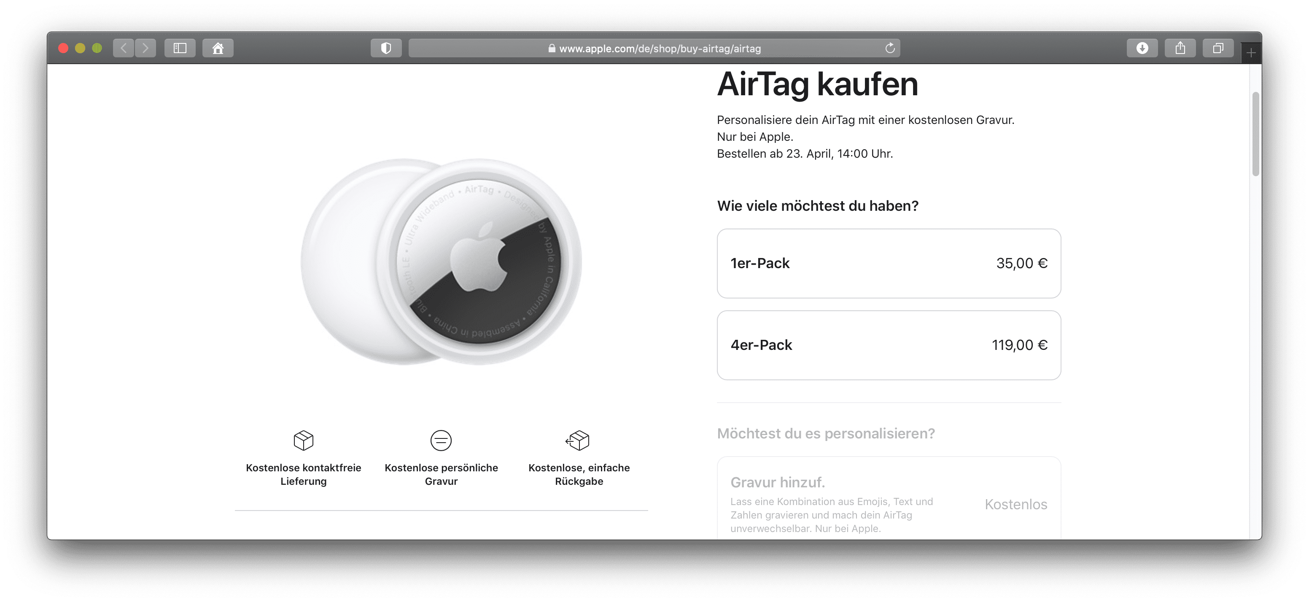Click 'Wie viele möchtest du haben?' heading
This screenshot has width=1309, height=602.
818,206
